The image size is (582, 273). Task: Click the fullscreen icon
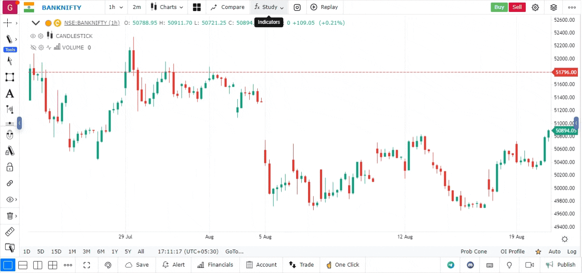87,265
